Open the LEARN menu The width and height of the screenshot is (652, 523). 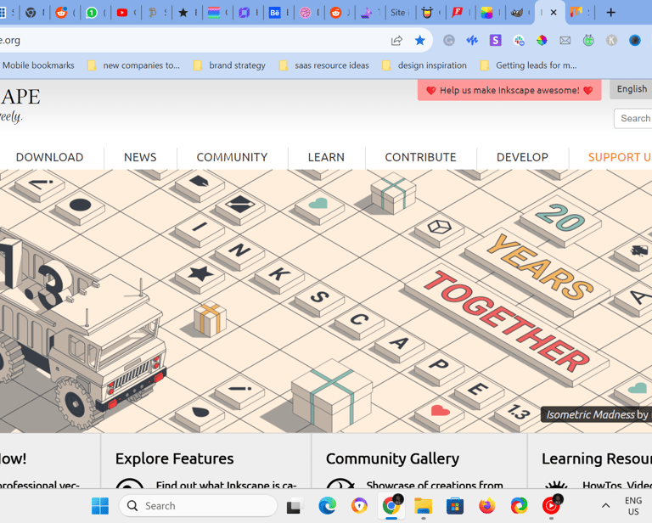tap(326, 157)
